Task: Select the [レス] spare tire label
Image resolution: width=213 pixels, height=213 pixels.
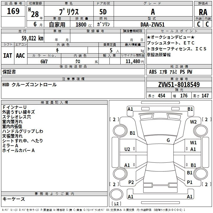Action: (x=116, y=204)
